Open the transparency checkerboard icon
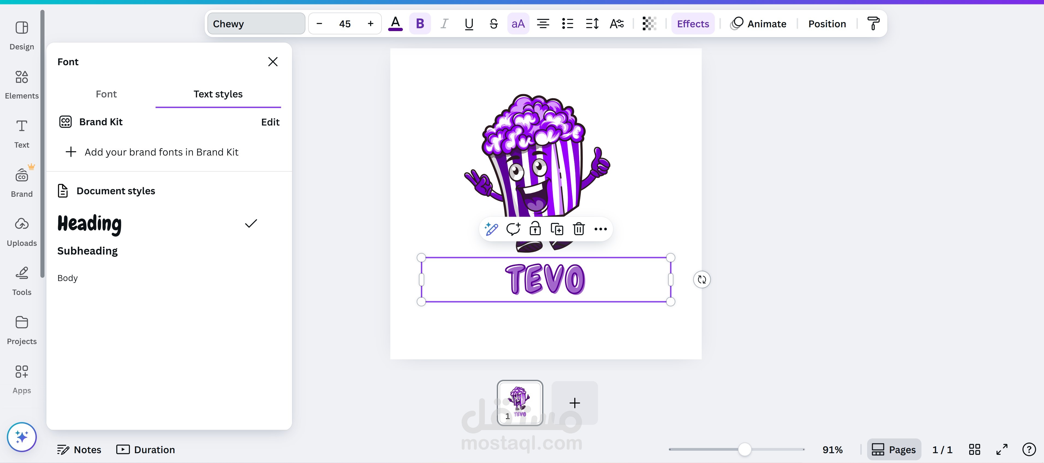1044x463 pixels. pos(649,23)
